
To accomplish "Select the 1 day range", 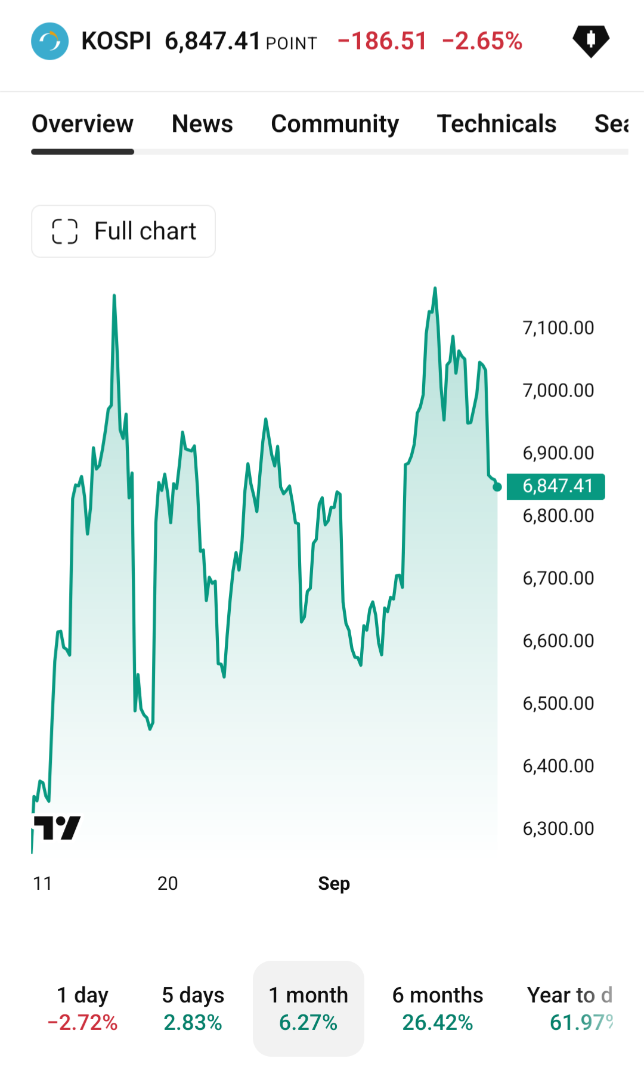I will click(x=82, y=1008).
